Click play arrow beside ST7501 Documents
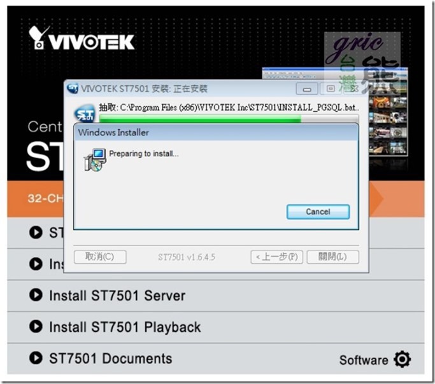Image resolution: width=435 pixels, height=384 pixels. 36,358
